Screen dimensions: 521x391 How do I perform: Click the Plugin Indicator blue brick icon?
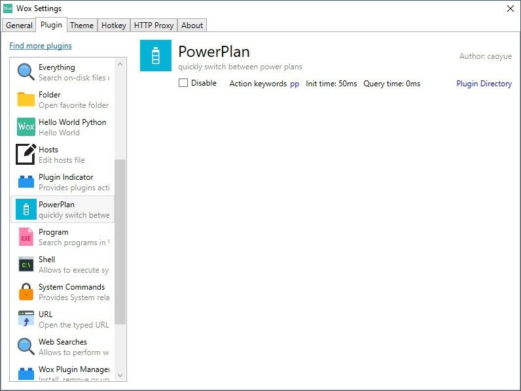coord(26,182)
